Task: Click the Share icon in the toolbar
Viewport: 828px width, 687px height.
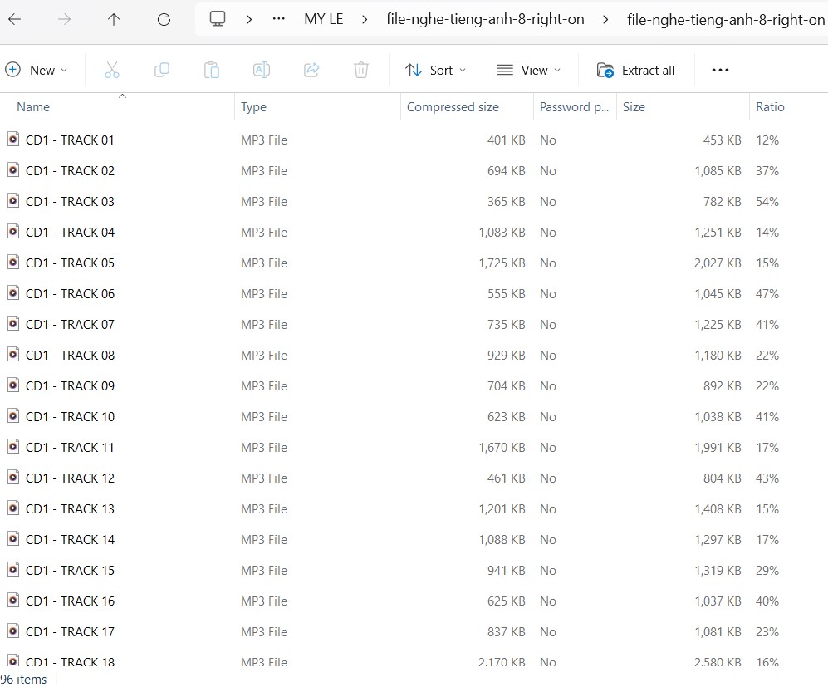Action: click(311, 70)
